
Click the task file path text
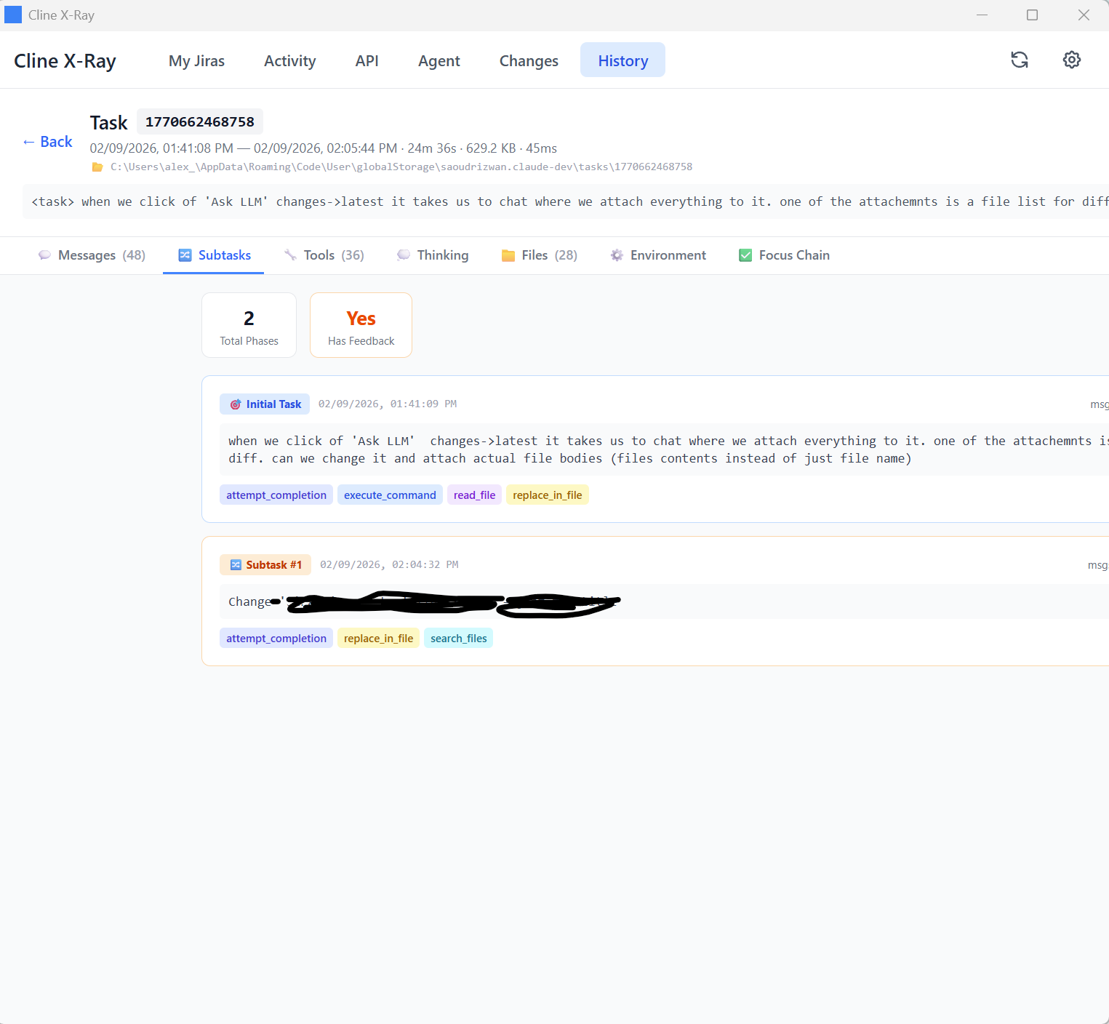tap(401, 167)
